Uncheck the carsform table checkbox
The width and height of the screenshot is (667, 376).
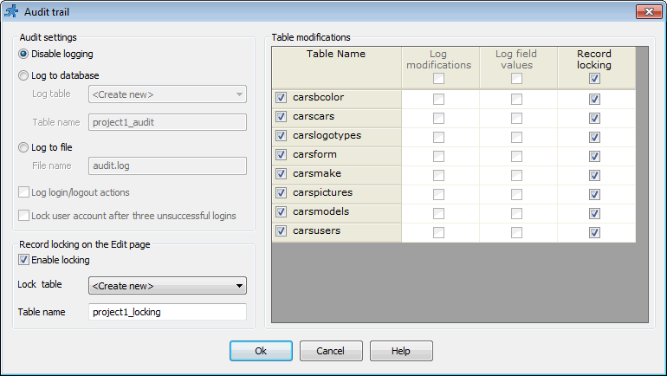coord(281,155)
